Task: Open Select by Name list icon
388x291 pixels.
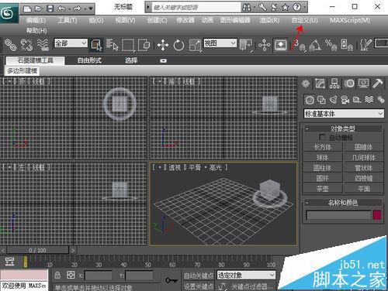Action: click(112, 45)
